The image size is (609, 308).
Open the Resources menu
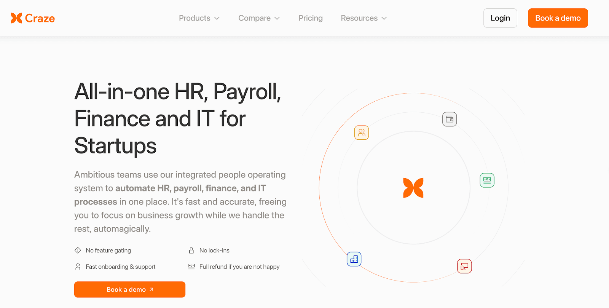[364, 18]
